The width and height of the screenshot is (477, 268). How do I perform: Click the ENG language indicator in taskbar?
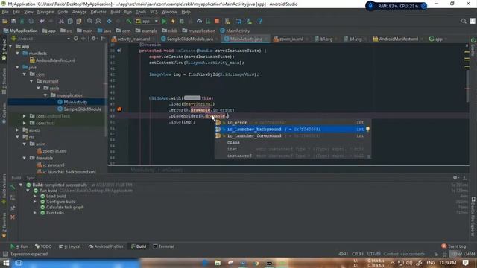(x=431, y=263)
